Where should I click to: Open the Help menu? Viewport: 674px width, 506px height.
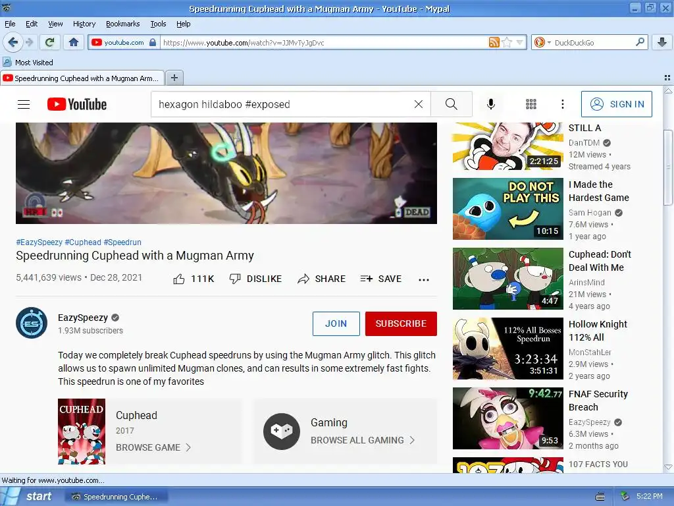point(183,24)
